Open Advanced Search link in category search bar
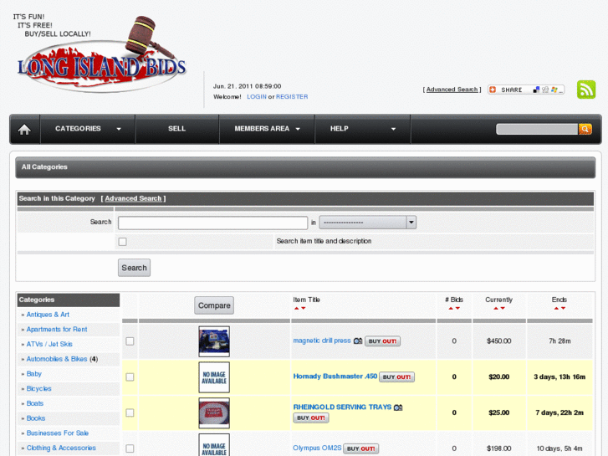This screenshot has height=456, width=608. click(x=133, y=198)
